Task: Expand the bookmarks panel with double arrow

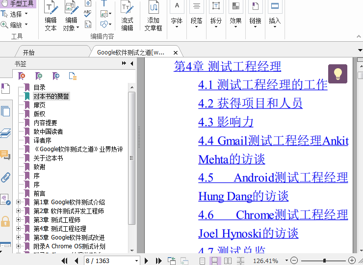Action: 124,63
